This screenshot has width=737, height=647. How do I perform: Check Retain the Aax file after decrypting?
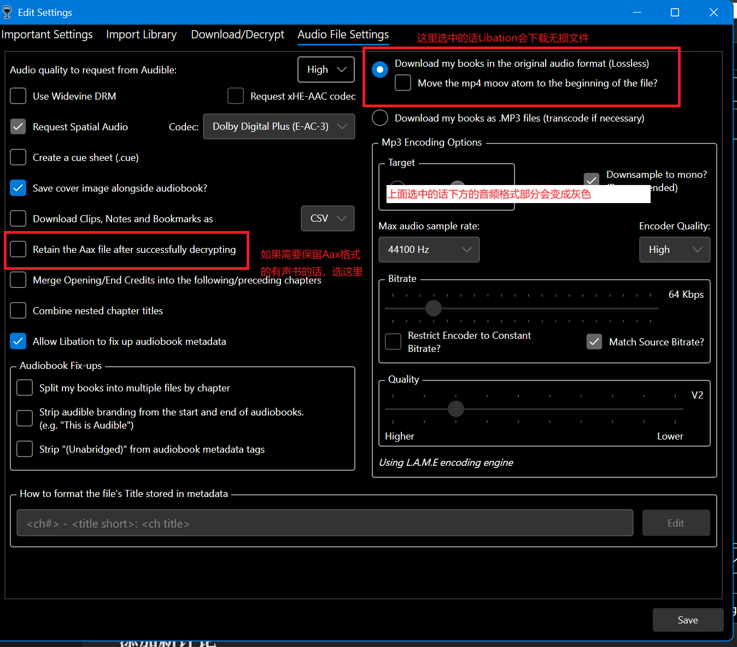point(18,249)
